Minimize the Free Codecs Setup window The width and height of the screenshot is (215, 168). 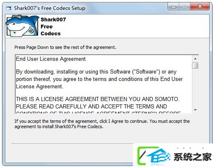click(174, 7)
